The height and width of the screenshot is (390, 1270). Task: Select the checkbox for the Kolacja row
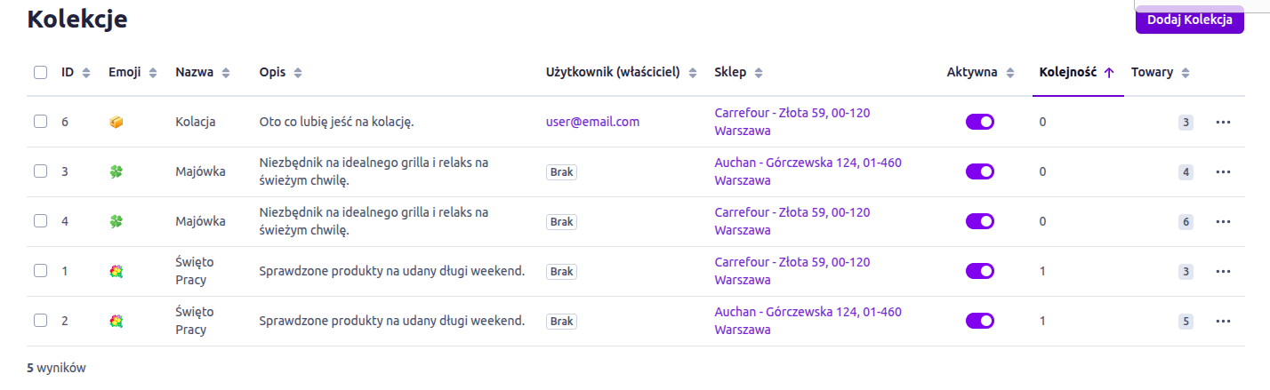tap(40, 122)
